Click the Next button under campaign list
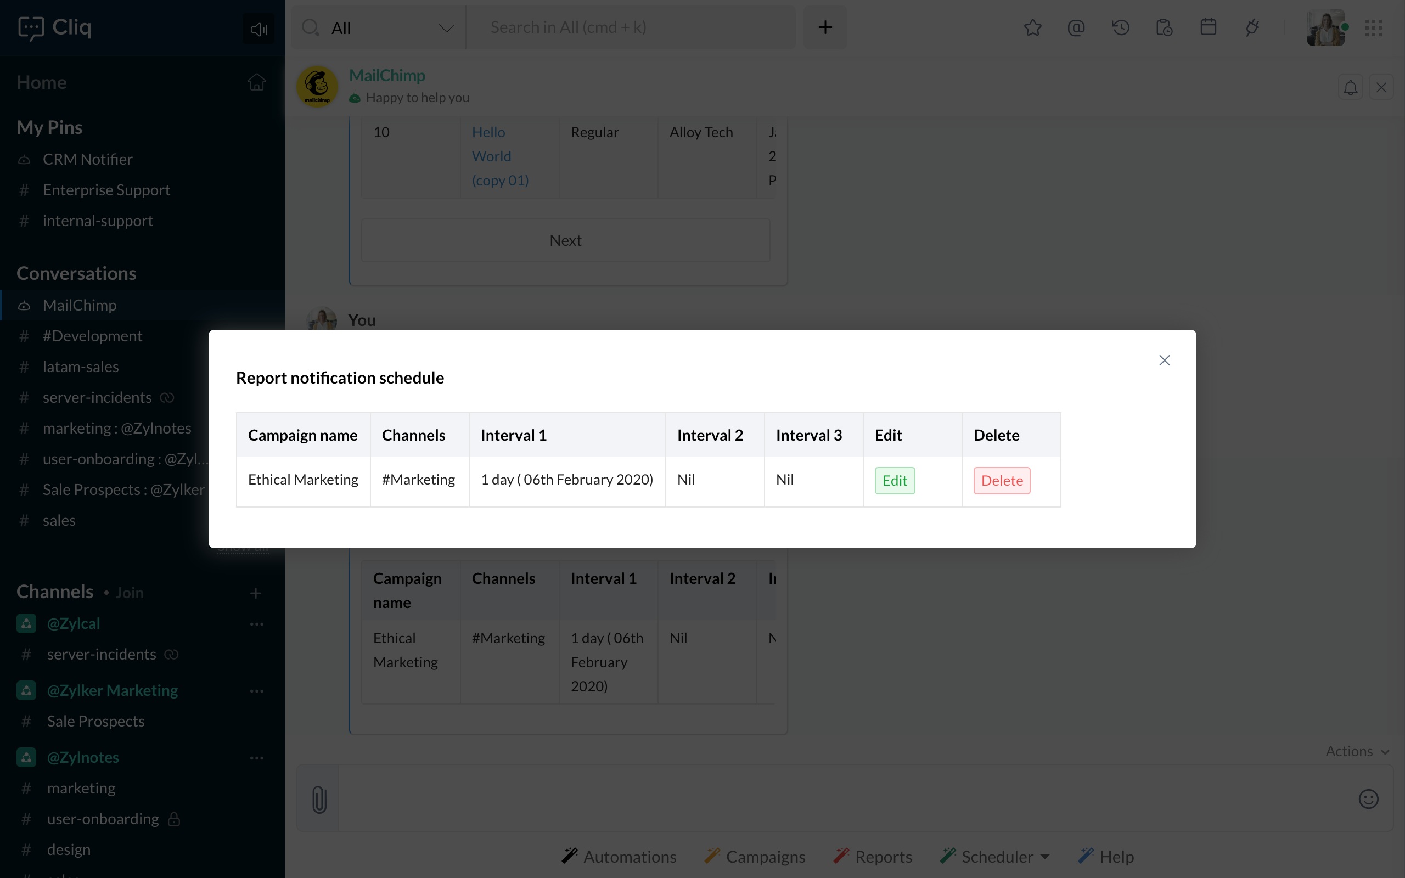 point(565,240)
